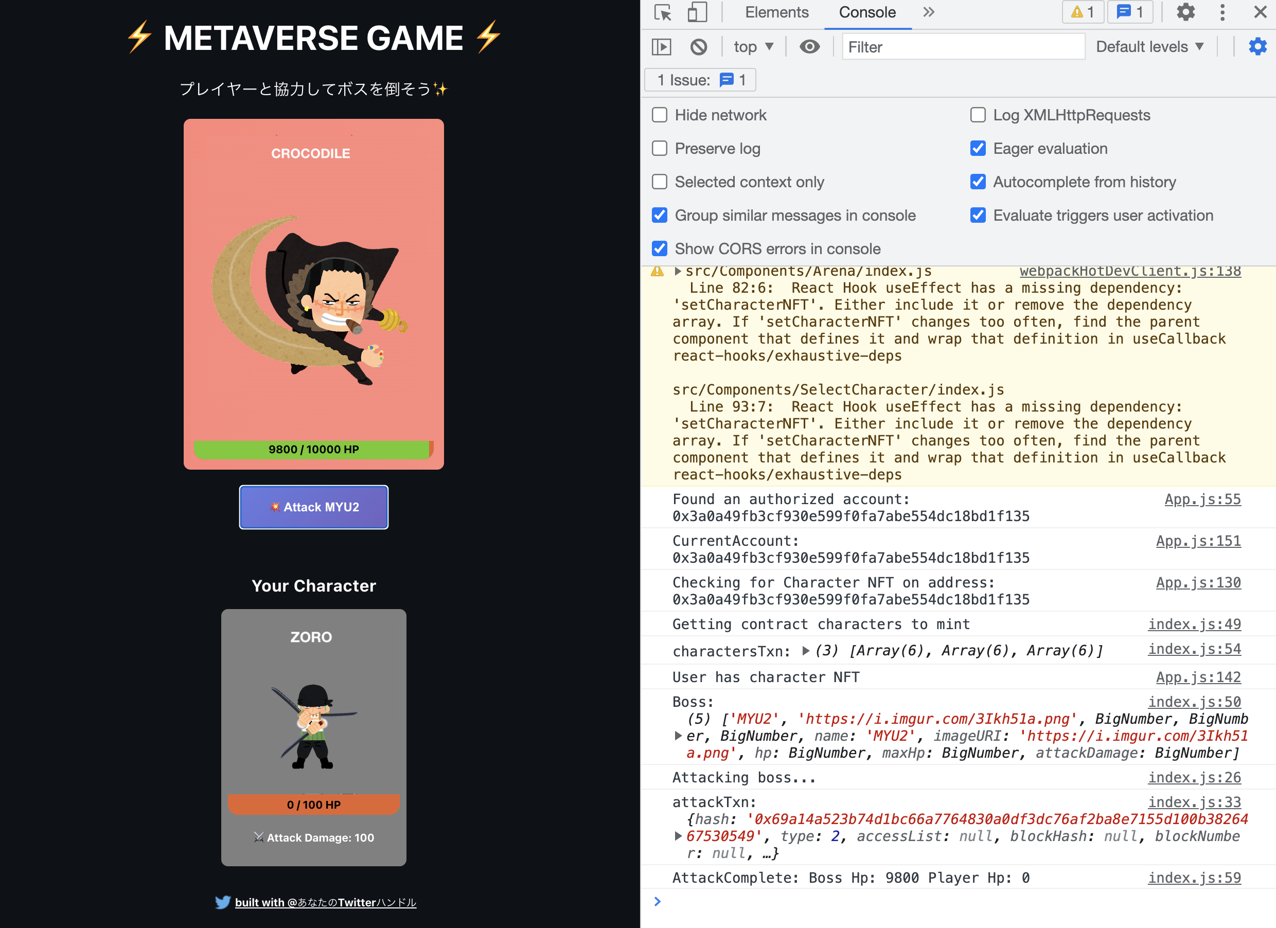The width and height of the screenshot is (1276, 928).
Task: Expand the charactersTxn array
Action: point(806,651)
